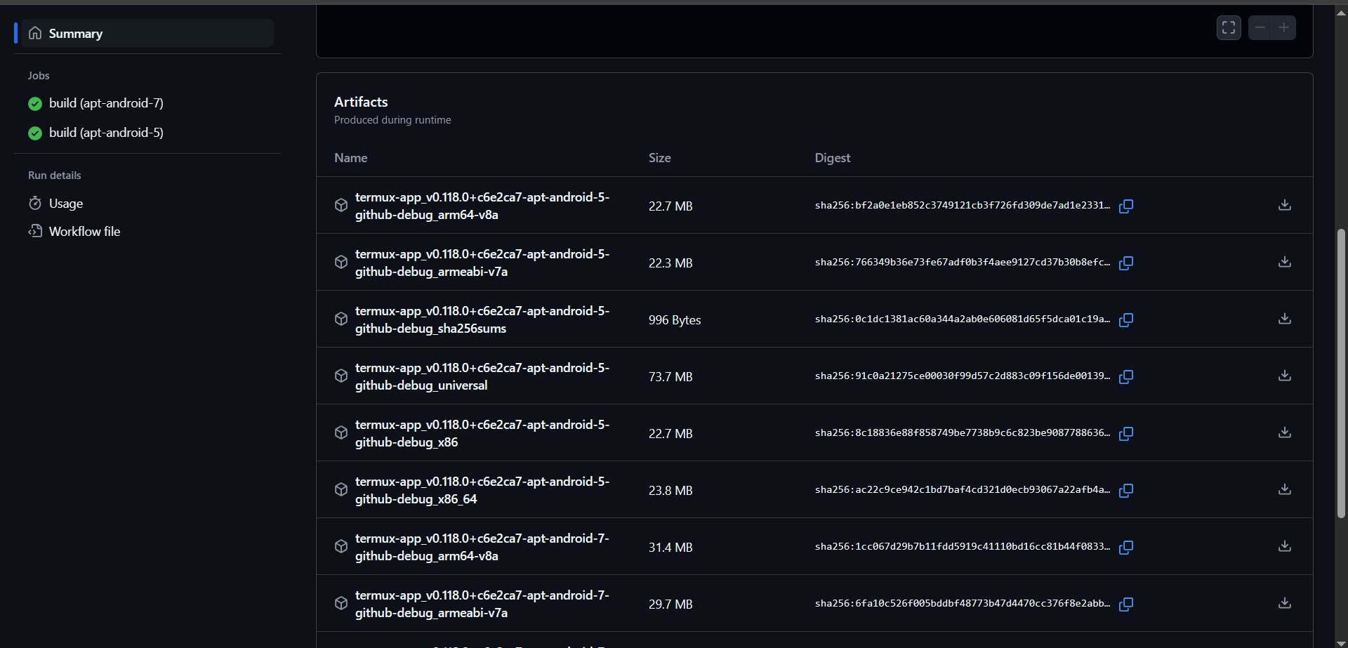This screenshot has height=648, width=1348.
Task: Click package icon of apt-android-7 arm64-v8a artifact
Action: pos(341,546)
